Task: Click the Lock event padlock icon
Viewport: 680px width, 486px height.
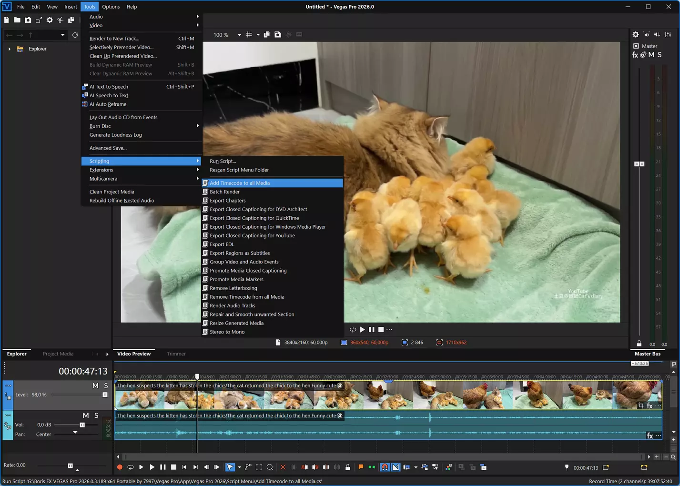Action: click(348, 467)
